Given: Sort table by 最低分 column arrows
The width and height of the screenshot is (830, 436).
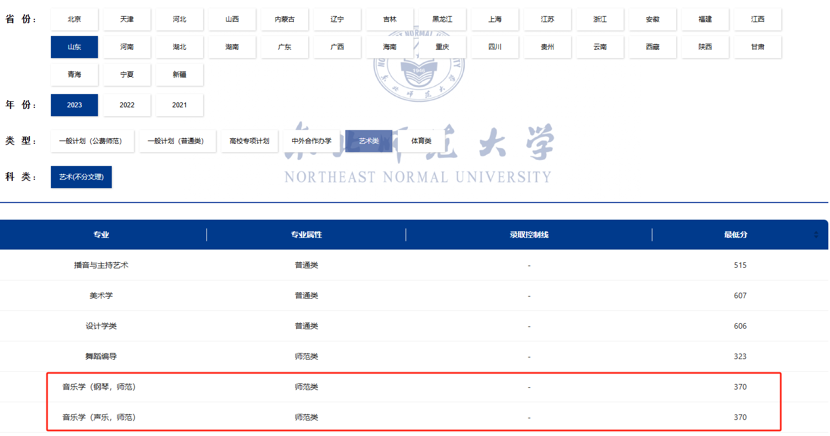Looking at the screenshot, I should [816, 235].
